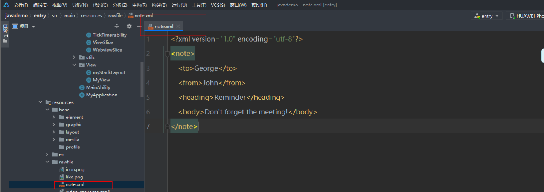Open the 构建(B) menu
Image resolution: width=544 pixels, height=192 pixels.
coord(159,5)
